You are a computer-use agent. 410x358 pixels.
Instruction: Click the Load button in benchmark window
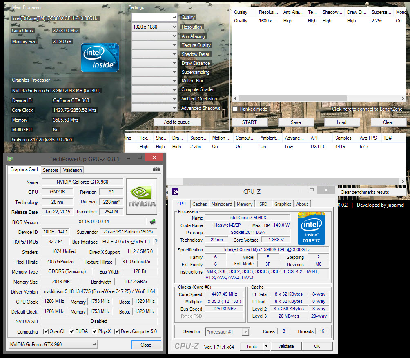342,122
